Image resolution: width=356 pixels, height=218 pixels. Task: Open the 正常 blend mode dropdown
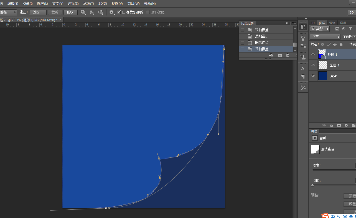coord(325,37)
